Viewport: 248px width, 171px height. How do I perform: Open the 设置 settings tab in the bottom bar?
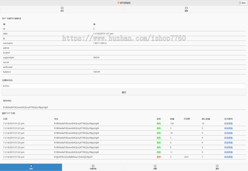155,167
